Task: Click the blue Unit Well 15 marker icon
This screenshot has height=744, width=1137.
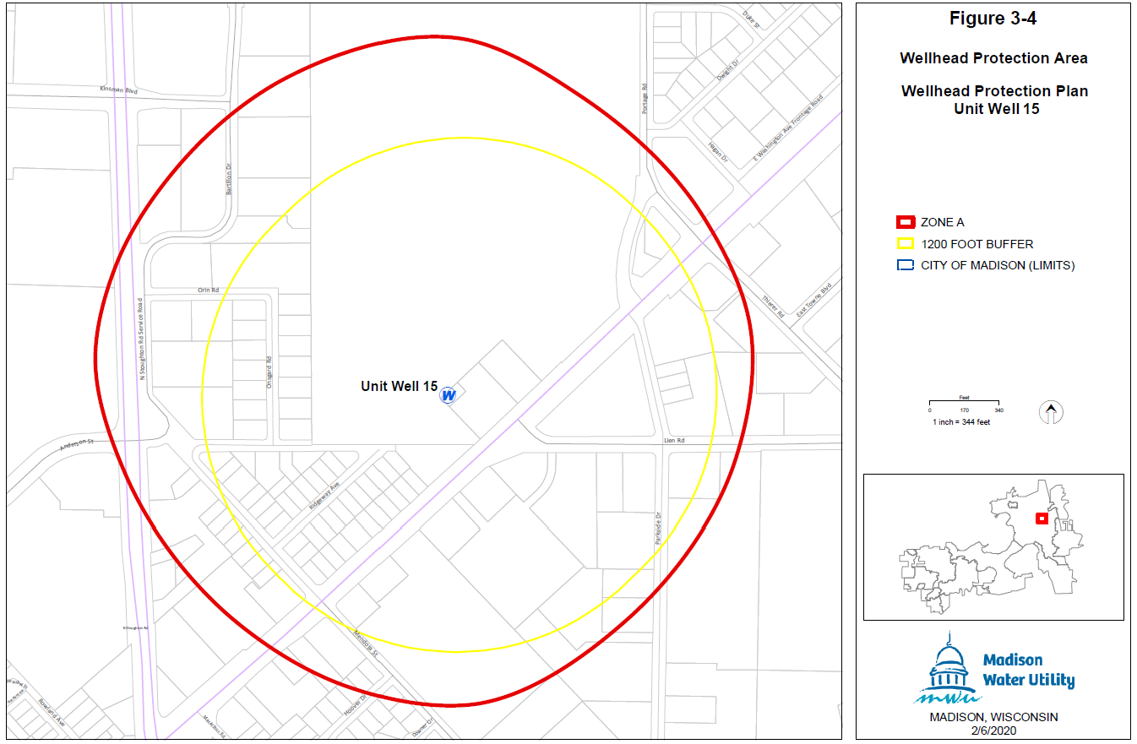Action: pos(449,395)
